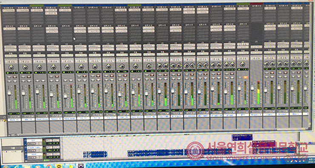Click the Kick track volume value field
The width and height of the screenshot is (315, 168).
pos(14,114)
